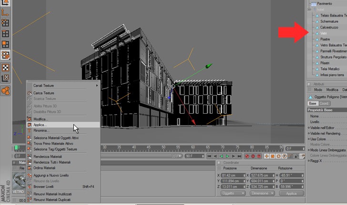The height and width of the screenshot is (205, 347).
Task: Click the polygon icon next to Pilastri
Action: (x=317, y=63)
